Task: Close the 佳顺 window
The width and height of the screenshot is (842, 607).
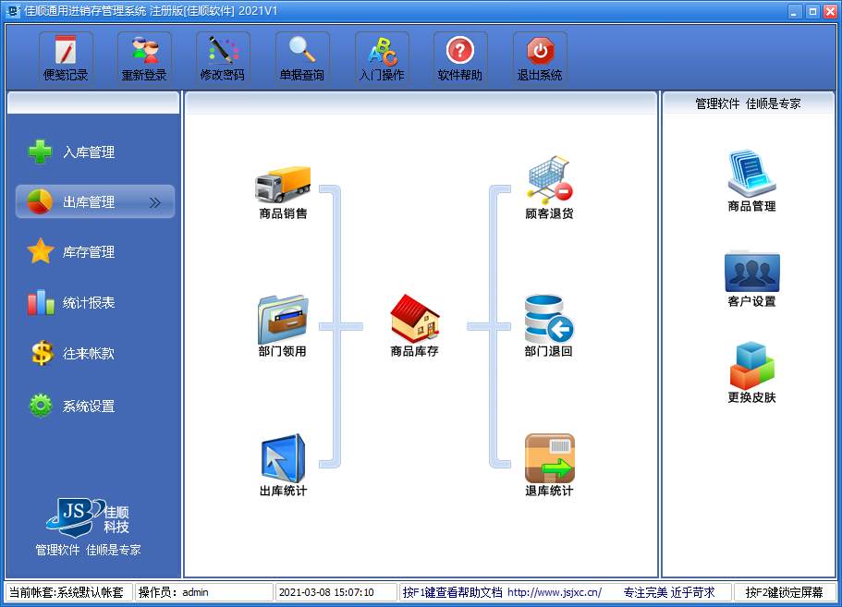Action: coord(831,11)
